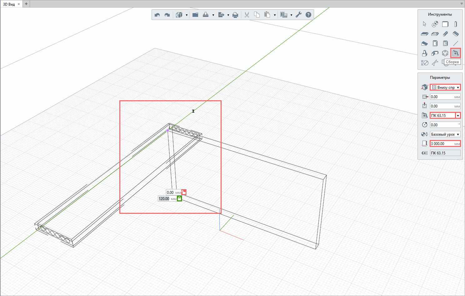Click the export icon
The height and width of the screenshot is (296, 465).
221,15
